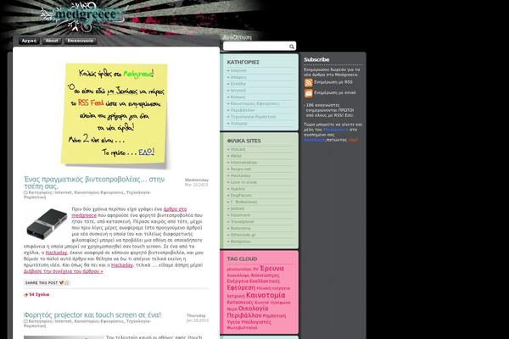Click the comments icon beside 54 Σχόλια
This screenshot has height=339, width=509.
click(26, 295)
